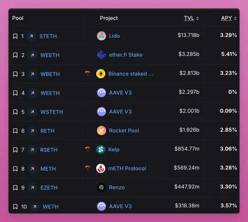The height and width of the screenshot is (222, 248).
Task: Bookmark the STETH pool row
Action: (x=15, y=36)
